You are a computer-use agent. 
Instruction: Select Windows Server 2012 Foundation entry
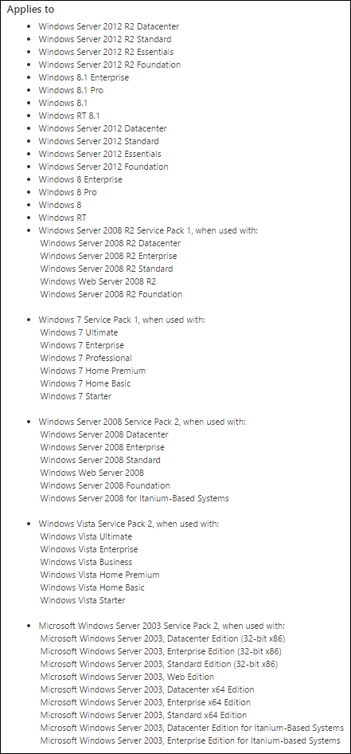[103, 167]
